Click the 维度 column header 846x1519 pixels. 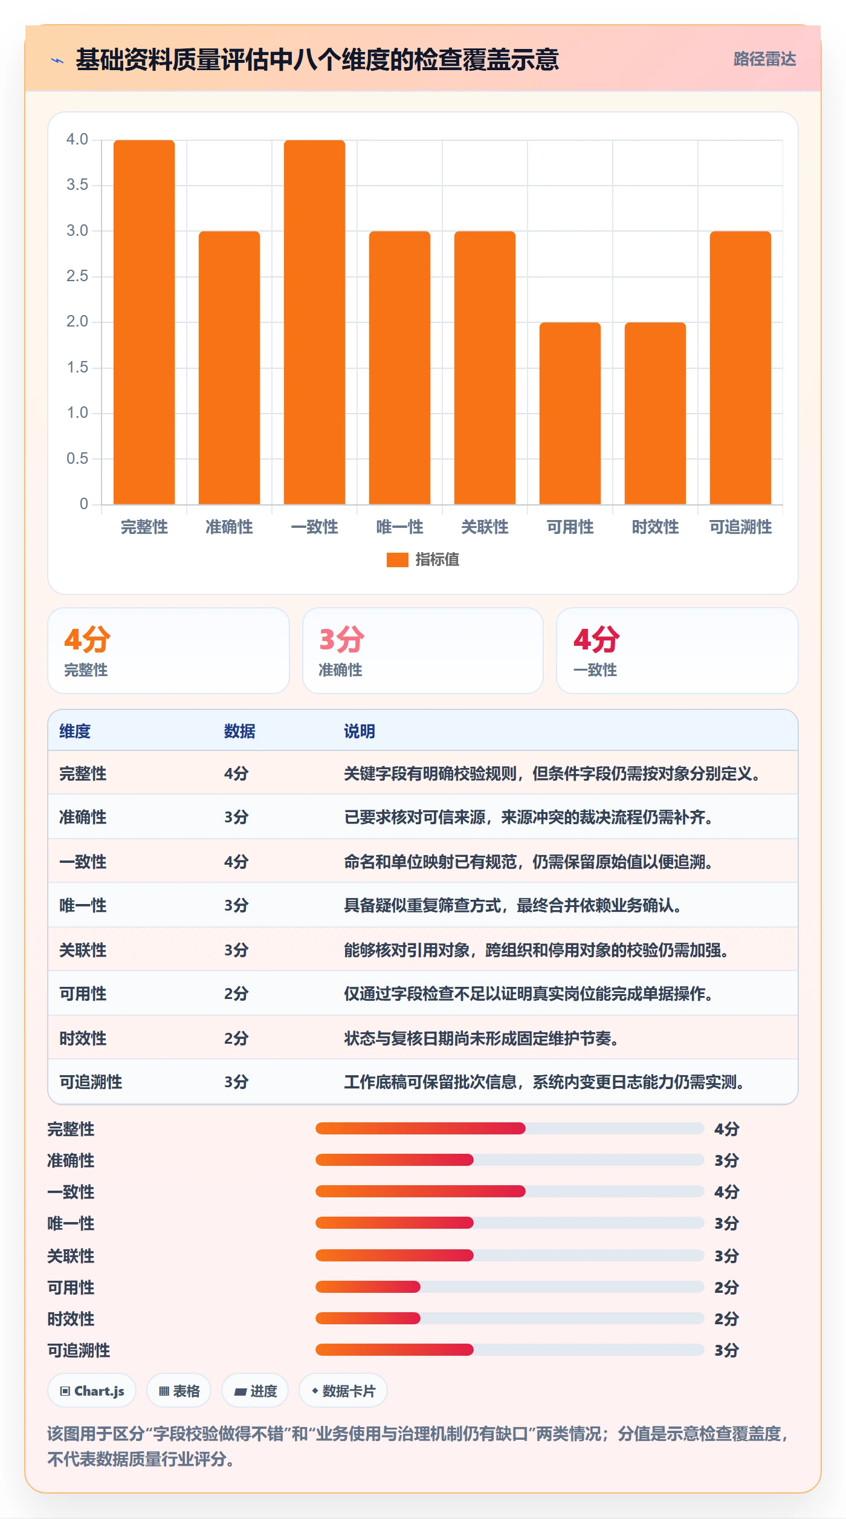coord(75,732)
